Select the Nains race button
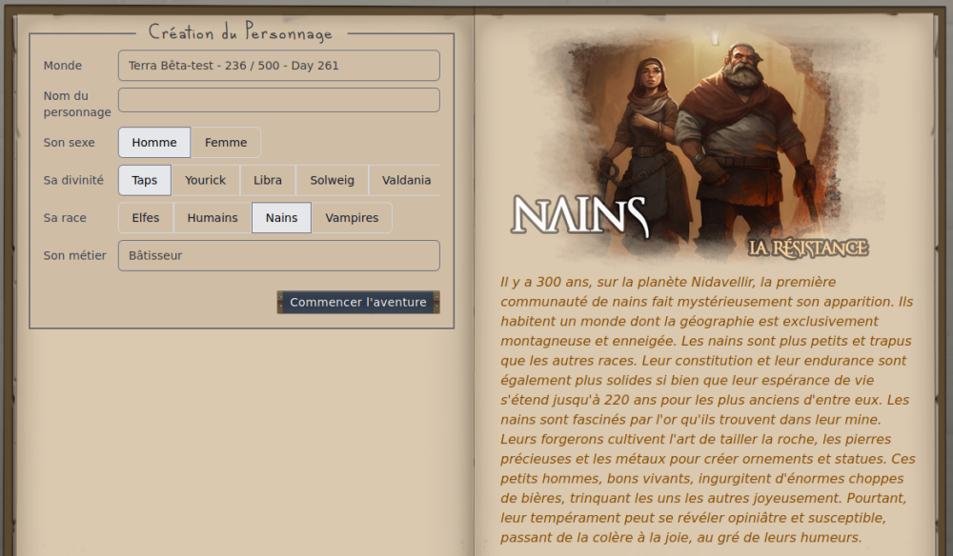This screenshot has height=556, width=953. pos(281,217)
